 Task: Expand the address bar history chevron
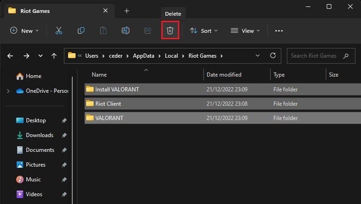[x=258, y=55]
